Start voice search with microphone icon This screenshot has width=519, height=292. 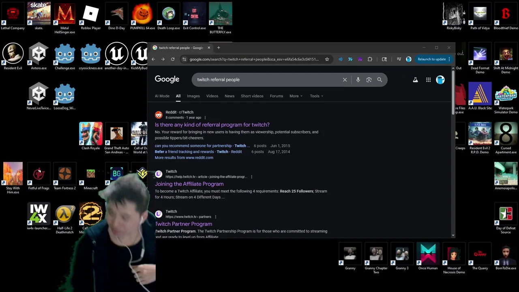[358, 80]
